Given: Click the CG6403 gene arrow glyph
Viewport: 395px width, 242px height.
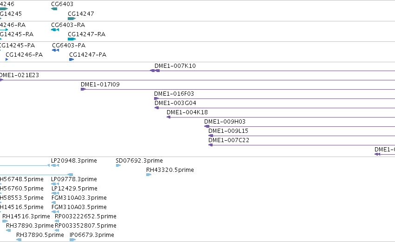Looking at the screenshot, I should point(54,9).
